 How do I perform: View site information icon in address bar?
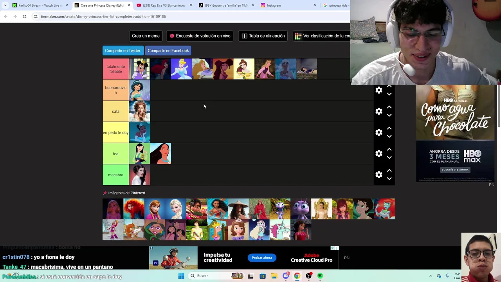35,16
